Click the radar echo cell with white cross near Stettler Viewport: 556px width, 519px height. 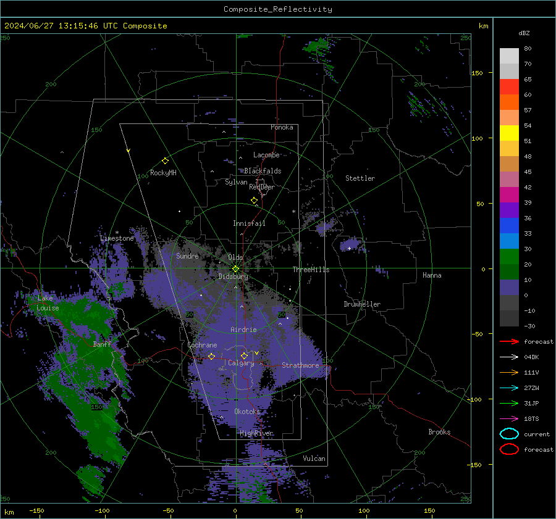pos(350,245)
